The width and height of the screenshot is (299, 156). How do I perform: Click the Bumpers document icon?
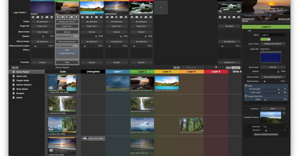14,93
